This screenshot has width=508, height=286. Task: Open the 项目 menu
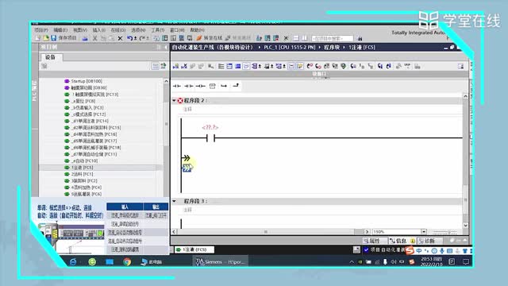click(x=41, y=30)
